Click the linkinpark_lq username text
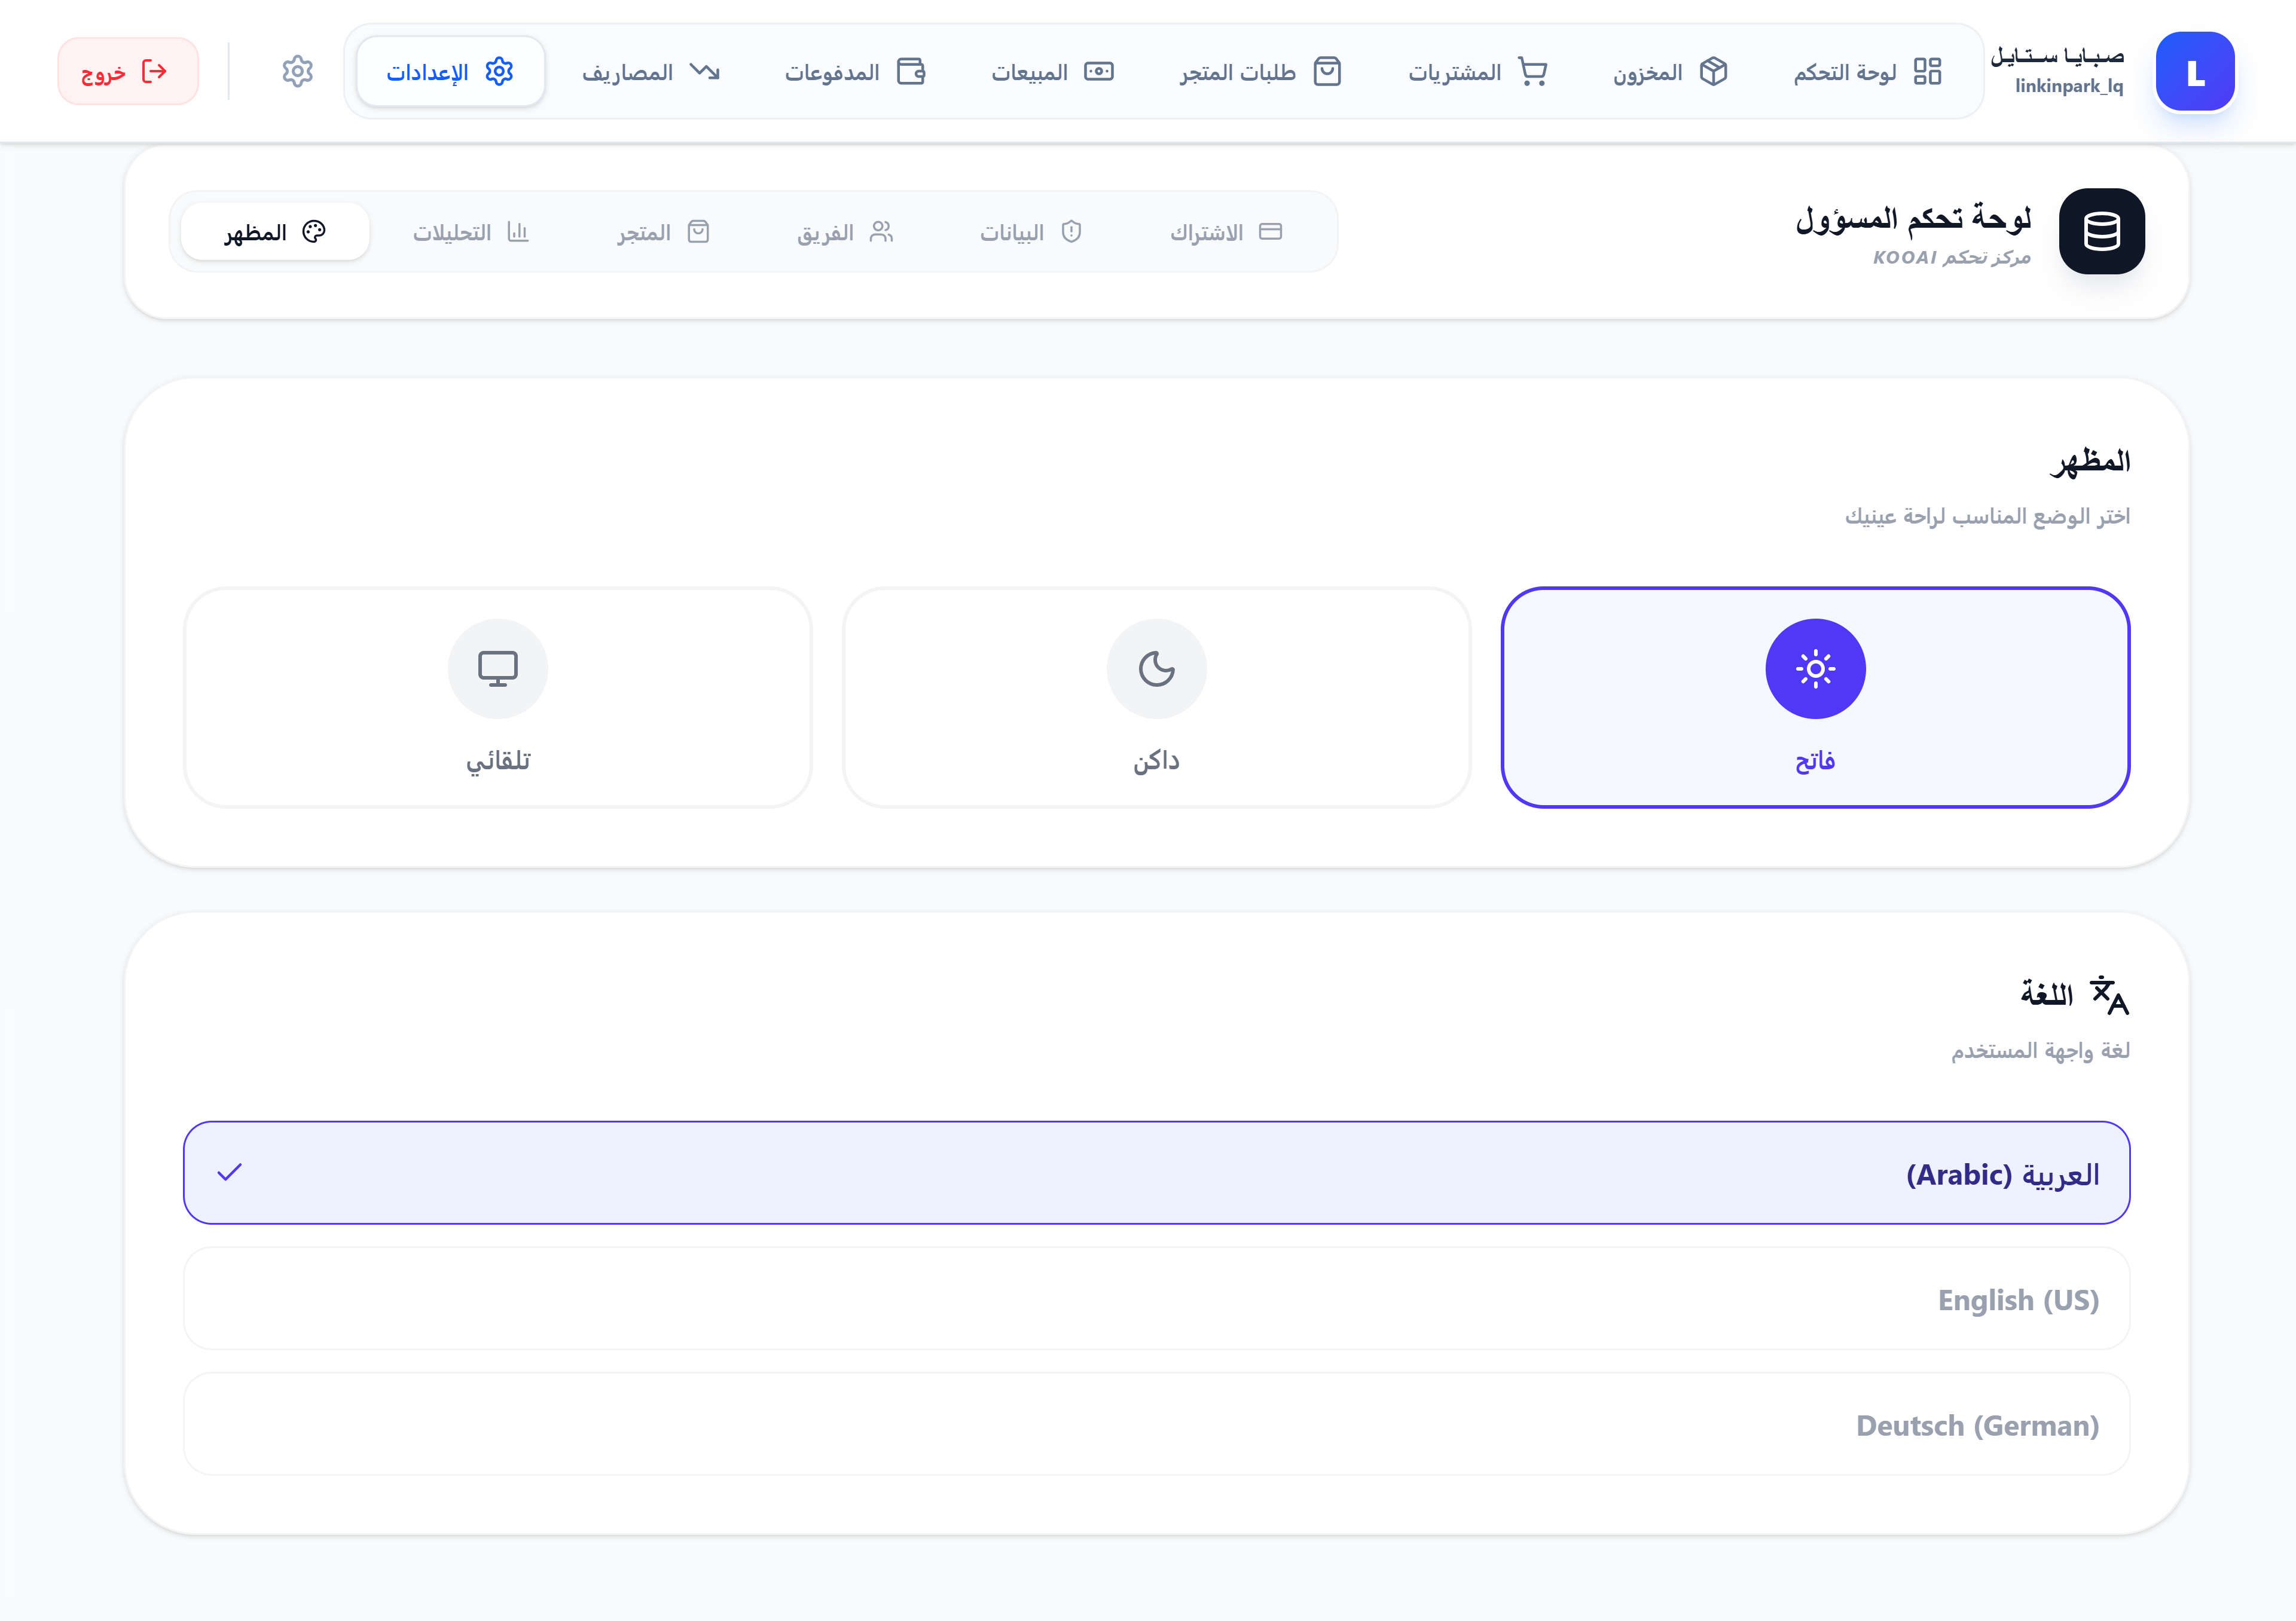Screen dimensions: 2296x1621 pyautogui.click(x=2069, y=86)
